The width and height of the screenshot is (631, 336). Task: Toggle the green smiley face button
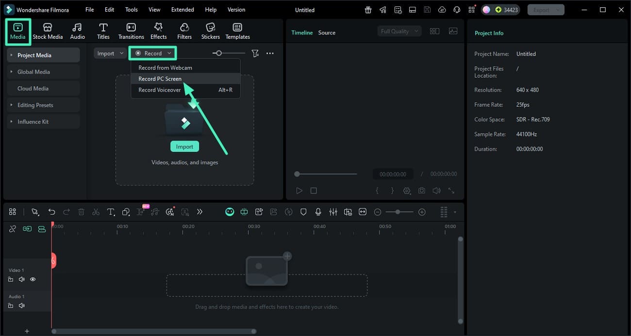tap(230, 212)
